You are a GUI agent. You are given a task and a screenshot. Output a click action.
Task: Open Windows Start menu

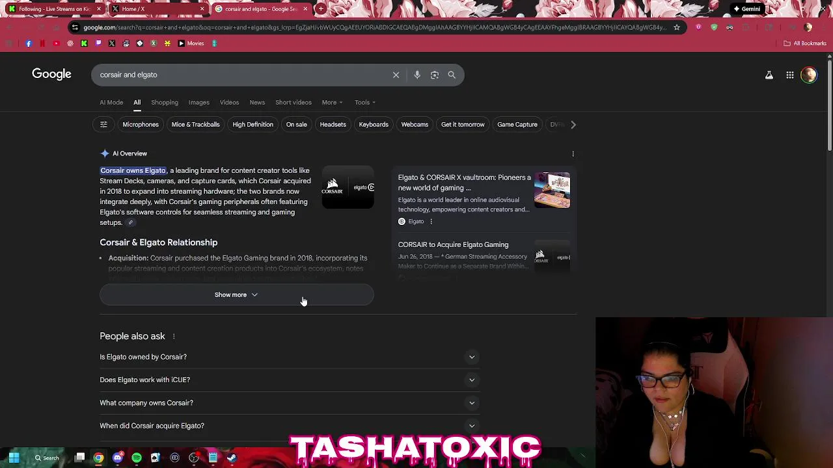click(x=14, y=458)
